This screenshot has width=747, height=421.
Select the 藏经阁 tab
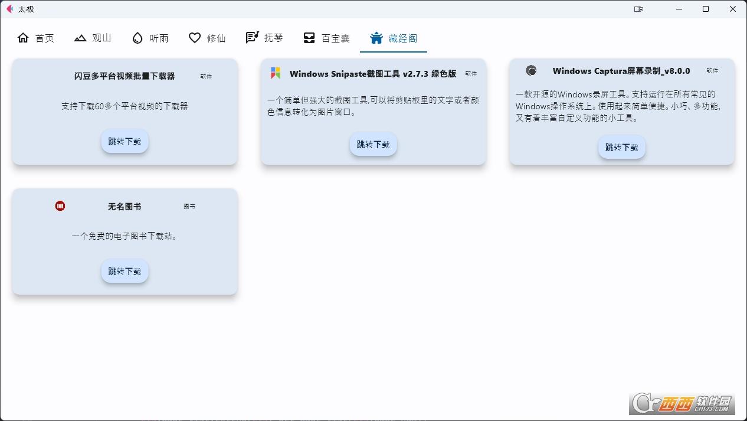394,38
